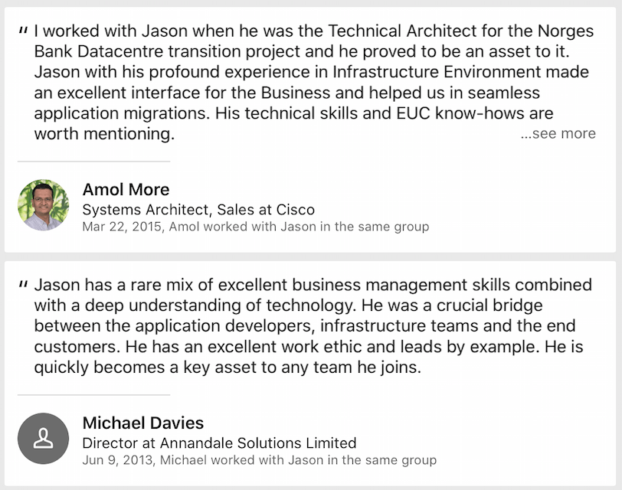Click the divider line above Michael Davies
The image size is (622, 490).
(93, 395)
